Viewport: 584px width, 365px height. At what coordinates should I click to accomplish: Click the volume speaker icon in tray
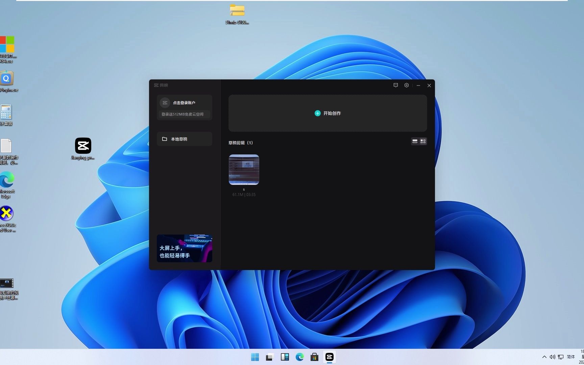pyautogui.click(x=553, y=357)
